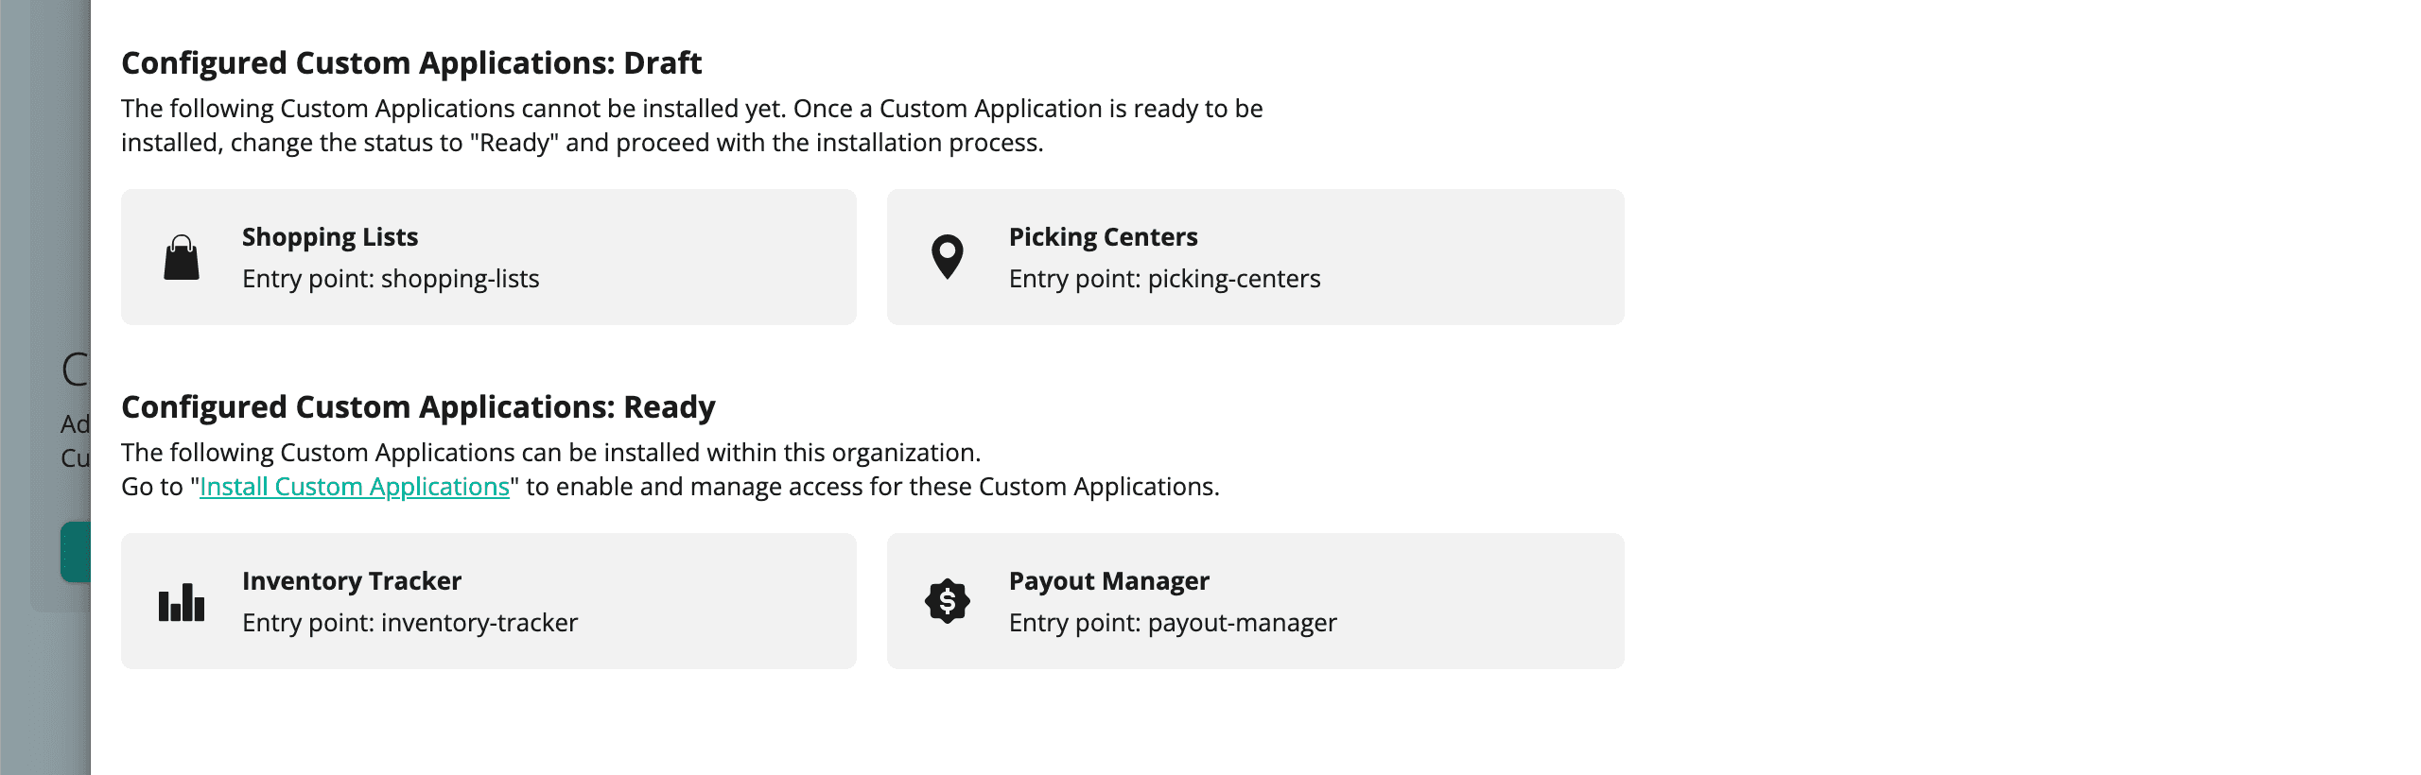This screenshot has width=2421, height=775.
Task: Click the sentence about installing within this organization
Action: tap(550, 453)
